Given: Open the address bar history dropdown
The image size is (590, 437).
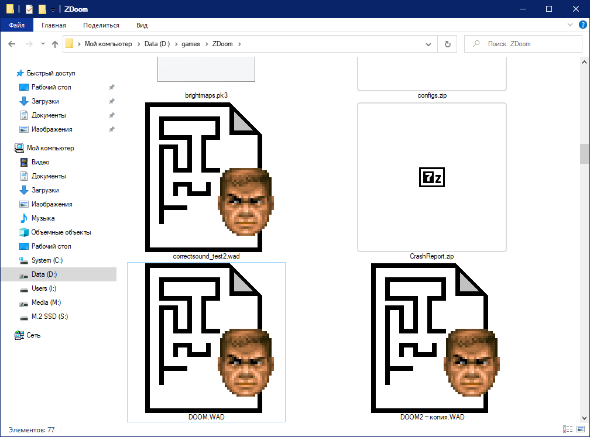Looking at the screenshot, I should point(428,44).
